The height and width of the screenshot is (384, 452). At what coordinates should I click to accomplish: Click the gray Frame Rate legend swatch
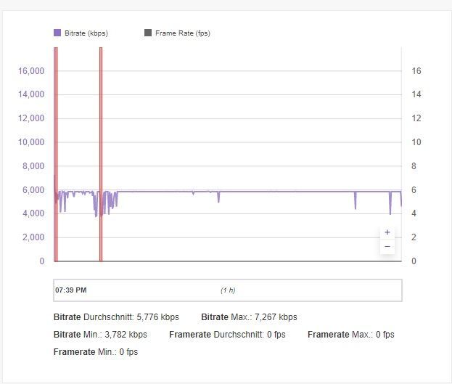(x=149, y=33)
